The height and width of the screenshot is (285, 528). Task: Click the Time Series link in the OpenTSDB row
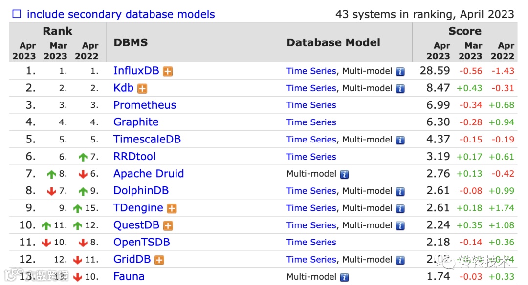click(x=311, y=243)
